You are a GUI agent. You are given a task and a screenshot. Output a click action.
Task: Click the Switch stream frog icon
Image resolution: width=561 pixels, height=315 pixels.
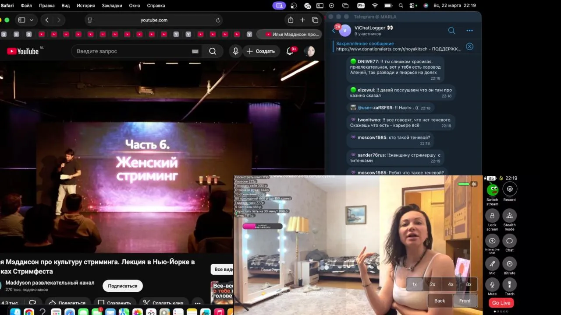tap(492, 189)
